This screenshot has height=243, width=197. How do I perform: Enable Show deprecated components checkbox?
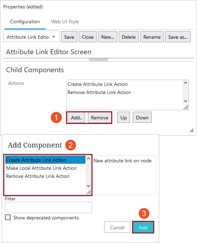coord(8,217)
